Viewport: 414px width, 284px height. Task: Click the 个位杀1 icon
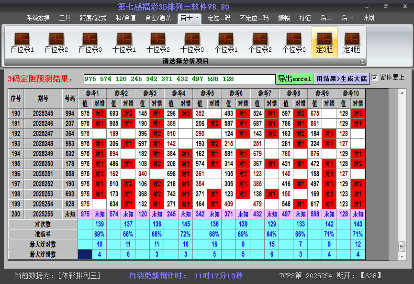point(226,42)
